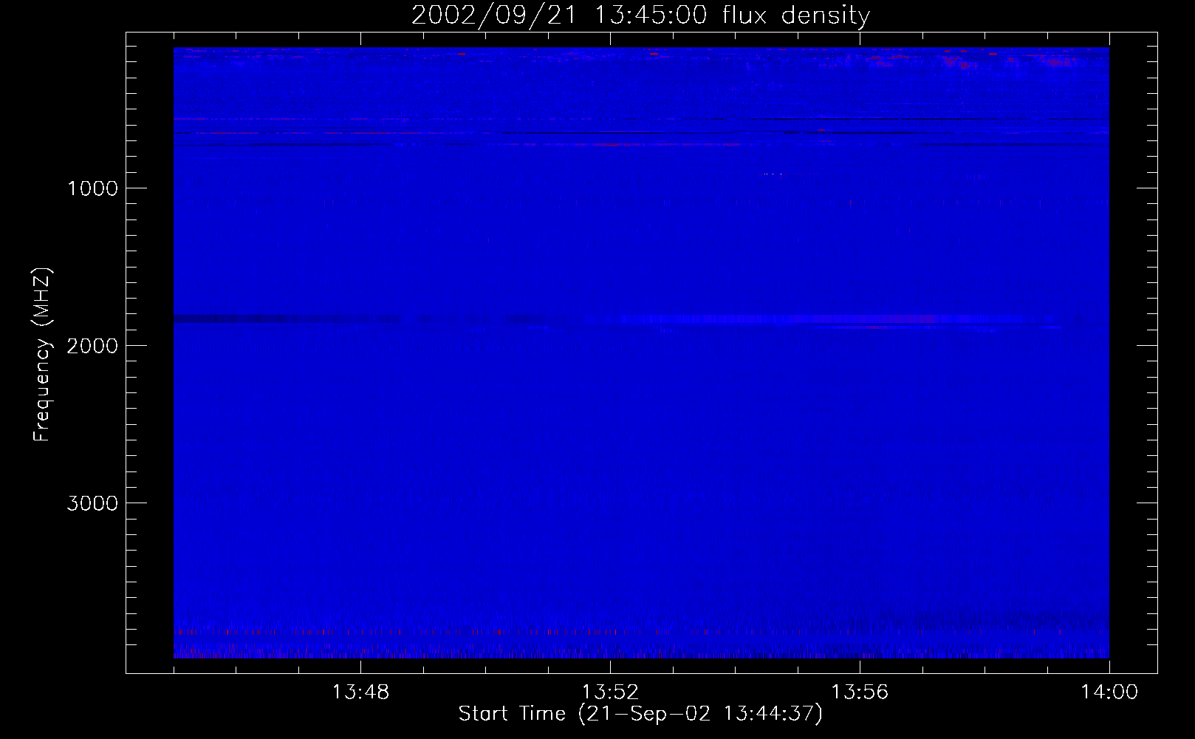This screenshot has width=1195, height=739.
Task: Click the black margin right of the spectrogram data
Action: click(x=1132, y=355)
